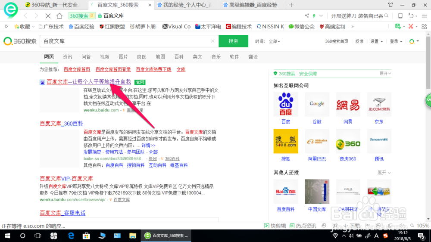Open 百度文库首页 recommended link
This screenshot has height=242, width=431.
[77, 69]
